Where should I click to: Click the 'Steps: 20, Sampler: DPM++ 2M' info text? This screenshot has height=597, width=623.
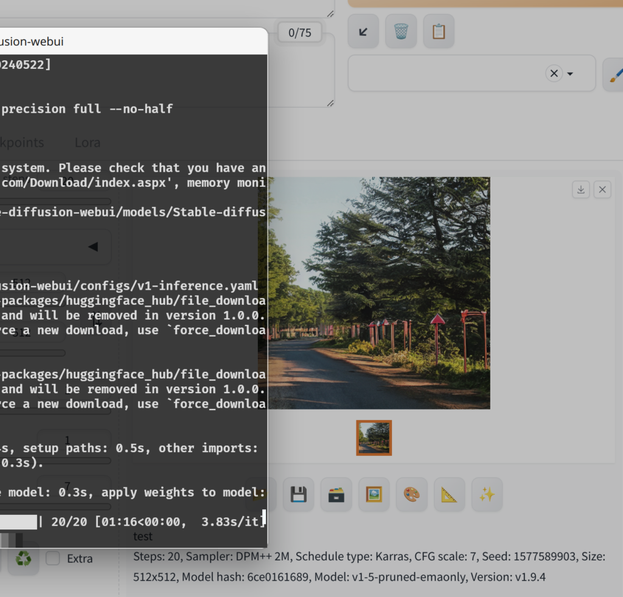coord(211,556)
